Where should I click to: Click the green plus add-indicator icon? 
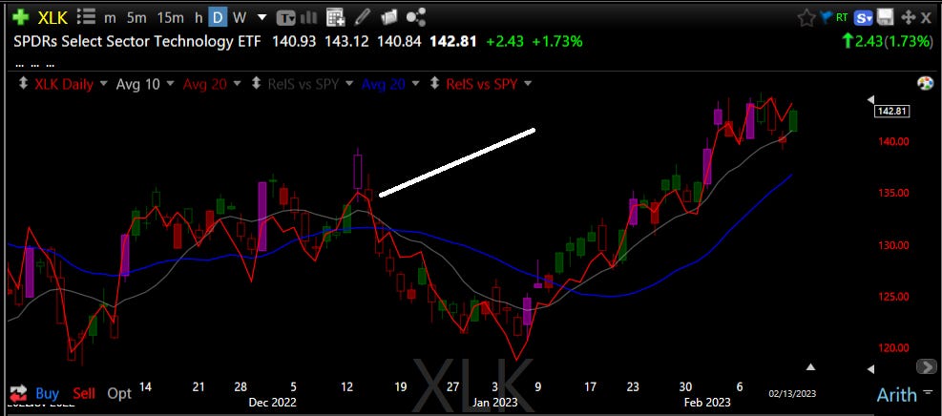[x=20, y=17]
